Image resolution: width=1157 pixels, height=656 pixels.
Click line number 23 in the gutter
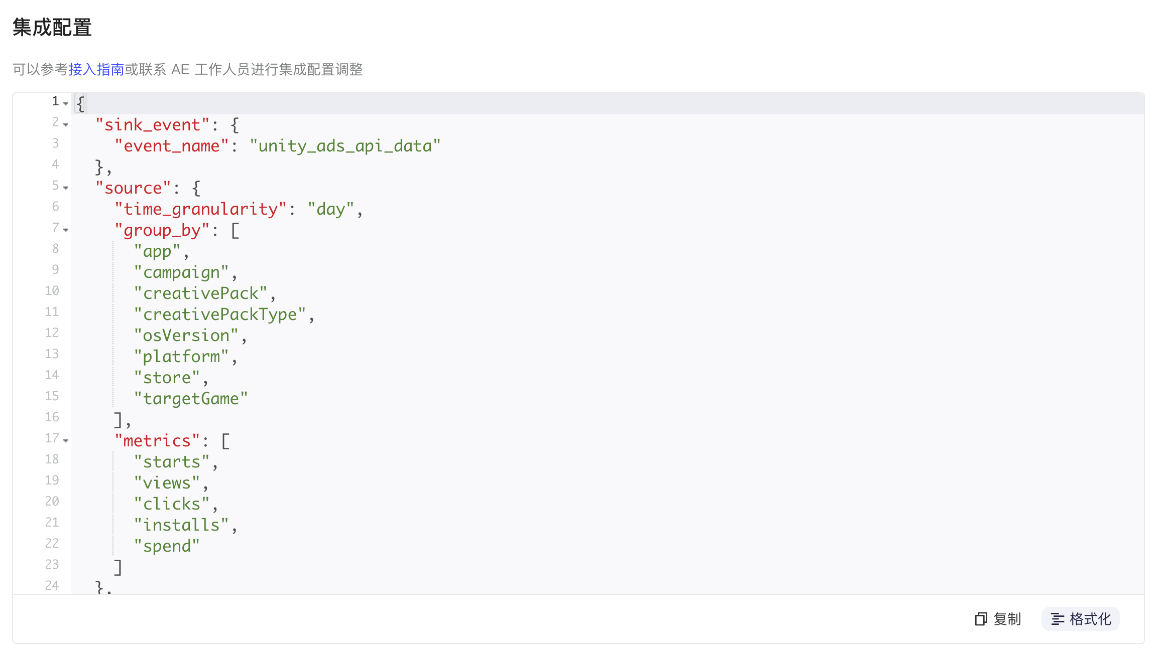tap(52, 565)
